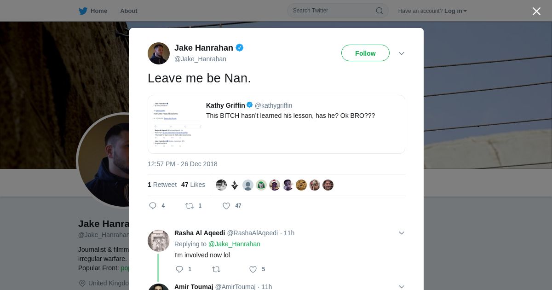Viewport: 552px width, 290px height.
Task: Reply to Rasha Al Aqeedi's comment
Action: pos(179,269)
